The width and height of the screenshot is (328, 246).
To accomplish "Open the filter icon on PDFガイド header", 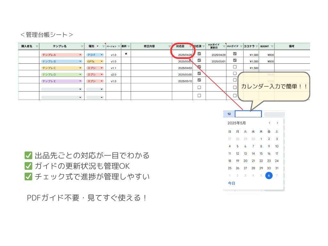I will (x=241, y=46).
